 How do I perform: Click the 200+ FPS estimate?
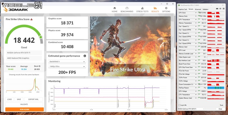click(67, 72)
